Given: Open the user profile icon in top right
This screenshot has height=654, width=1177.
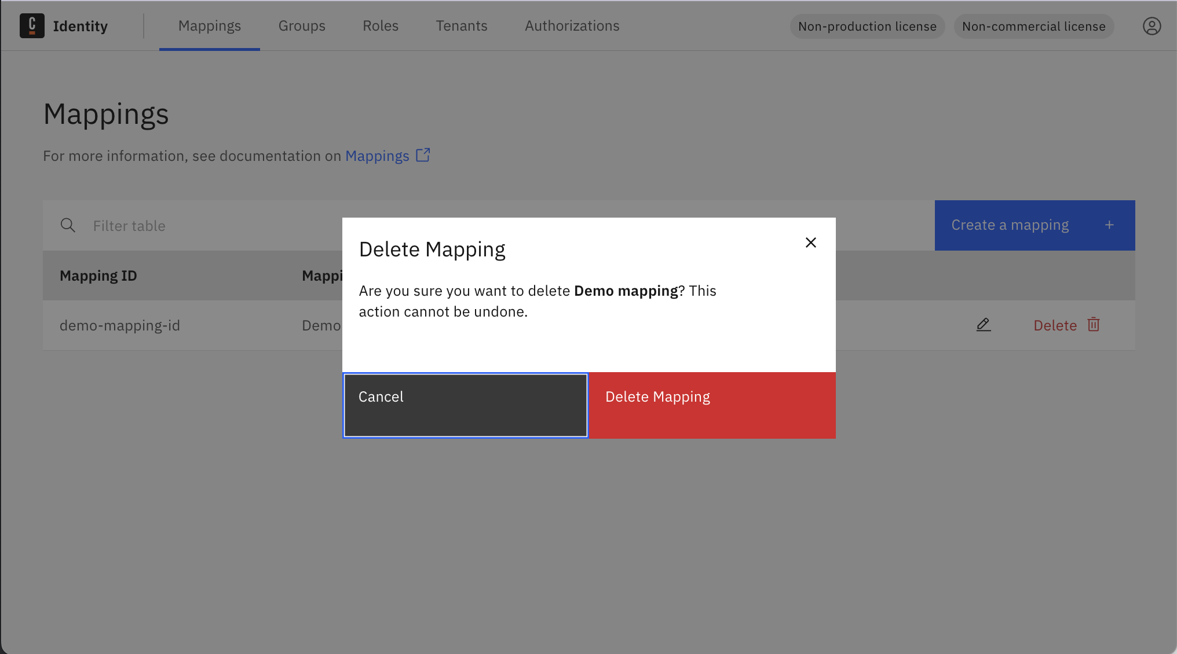Looking at the screenshot, I should [x=1152, y=25].
